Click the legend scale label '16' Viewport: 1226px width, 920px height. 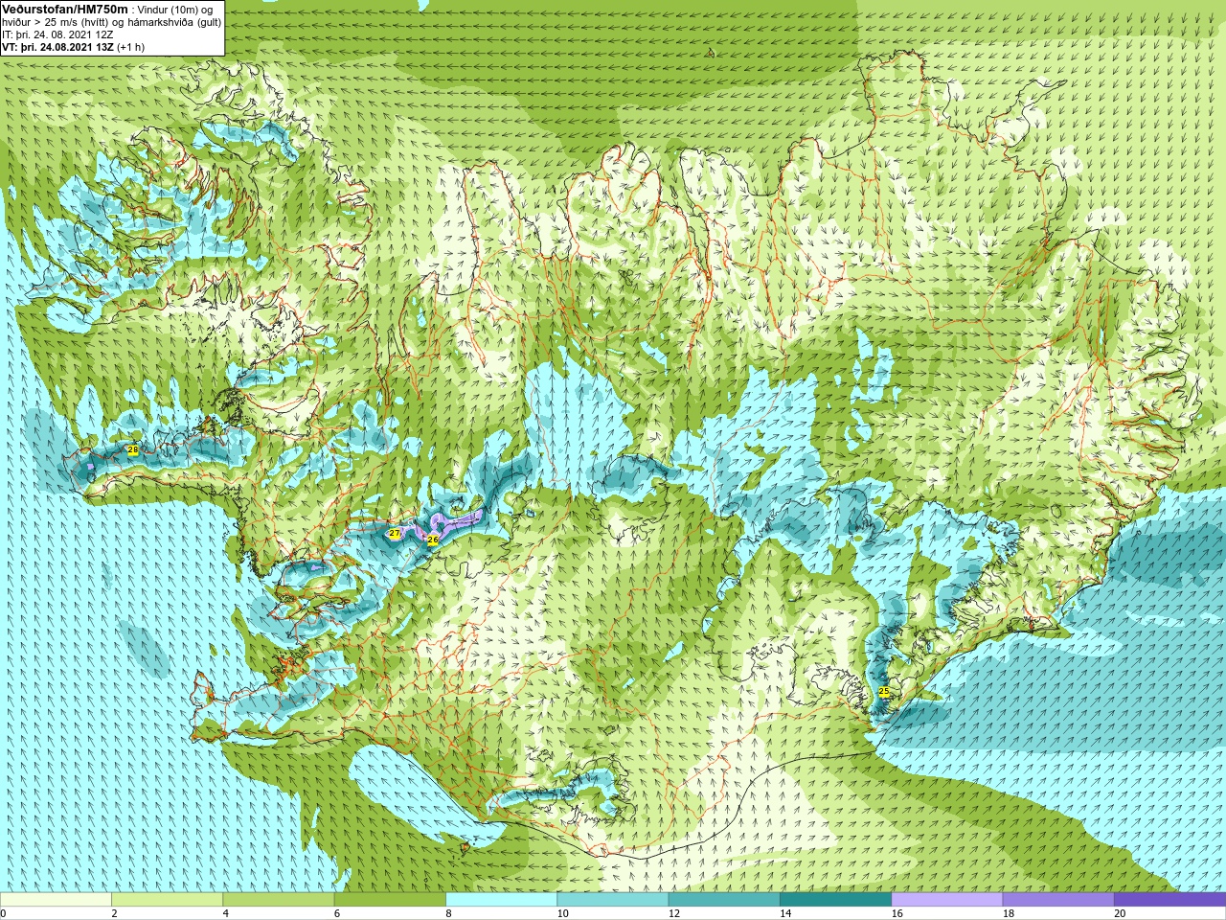897,913
